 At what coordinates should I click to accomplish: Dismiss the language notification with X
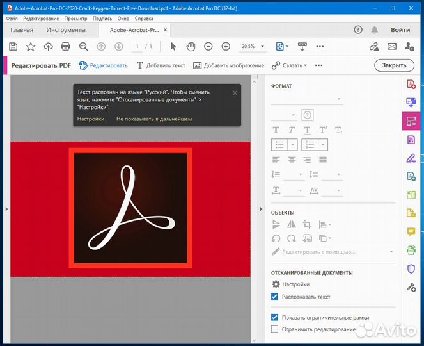click(x=235, y=93)
